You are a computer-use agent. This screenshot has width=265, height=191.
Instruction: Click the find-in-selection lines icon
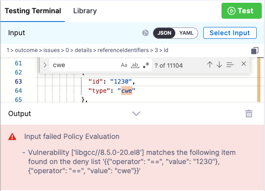(230, 64)
